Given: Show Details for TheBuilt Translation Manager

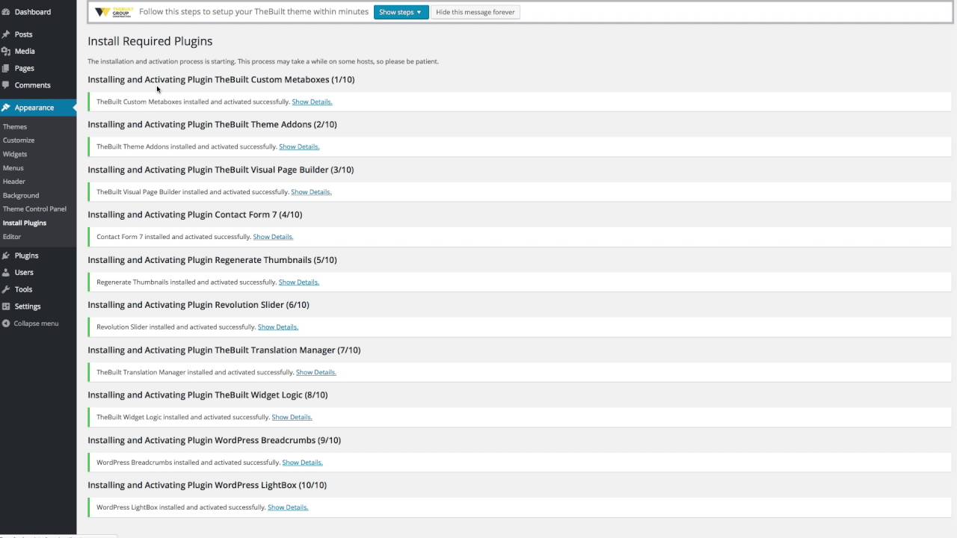Looking at the screenshot, I should pyautogui.click(x=316, y=372).
